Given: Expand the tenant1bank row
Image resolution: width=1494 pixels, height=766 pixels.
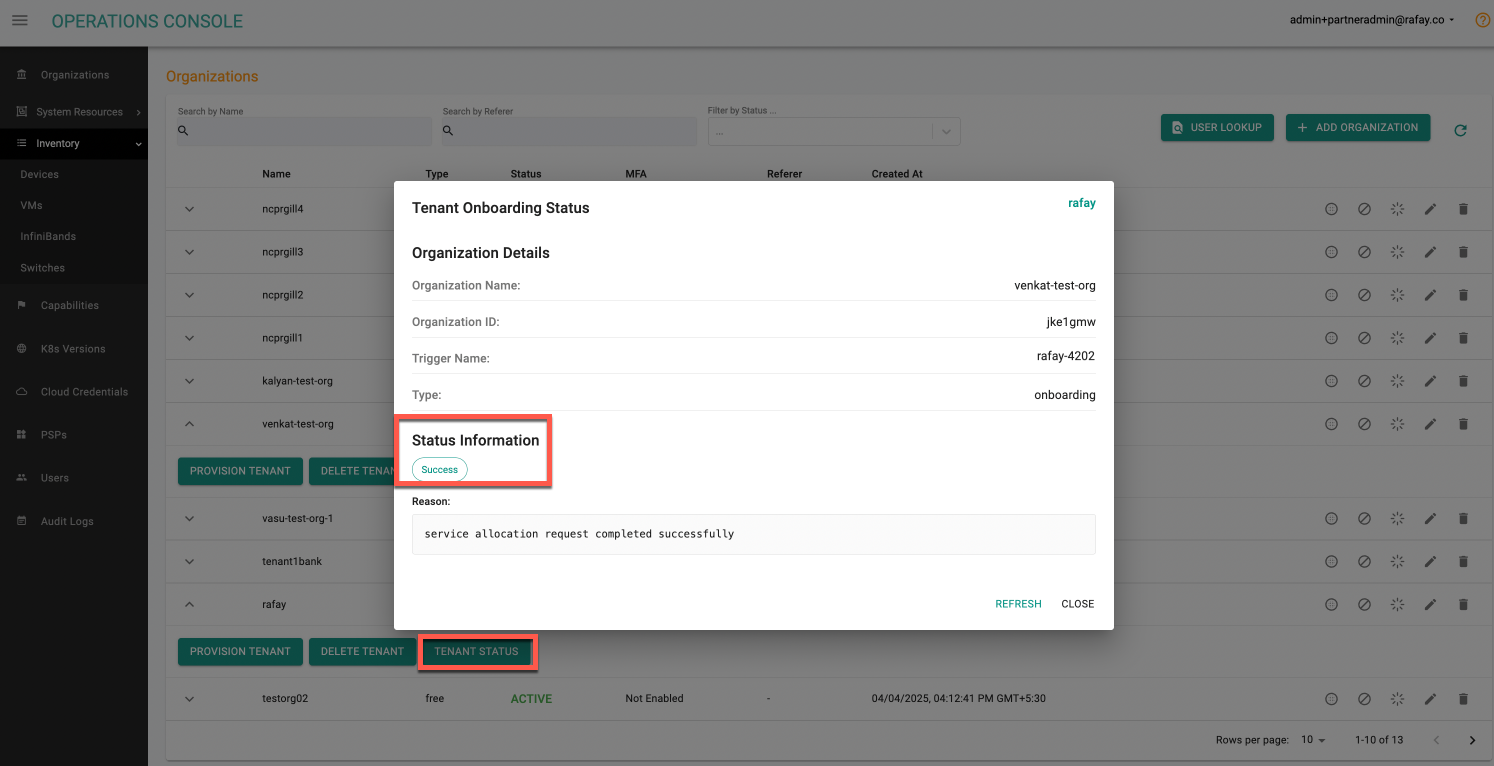Looking at the screenshot, I should tap(189, 561).
